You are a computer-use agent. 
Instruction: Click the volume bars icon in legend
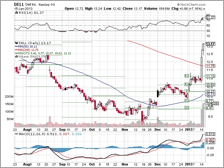click(16, 57)
